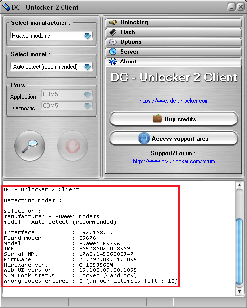
Task: Click the gear icon beside Options
Action: click(113, 42)
